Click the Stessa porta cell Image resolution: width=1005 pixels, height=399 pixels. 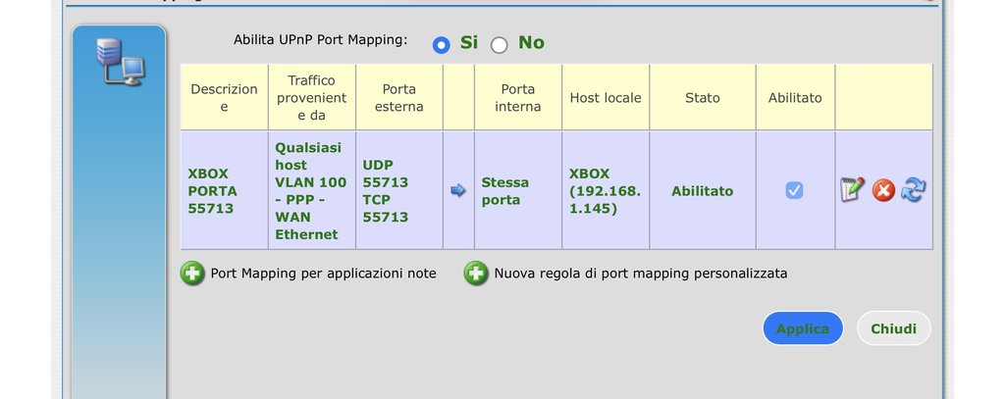click(x=505, y=190)
